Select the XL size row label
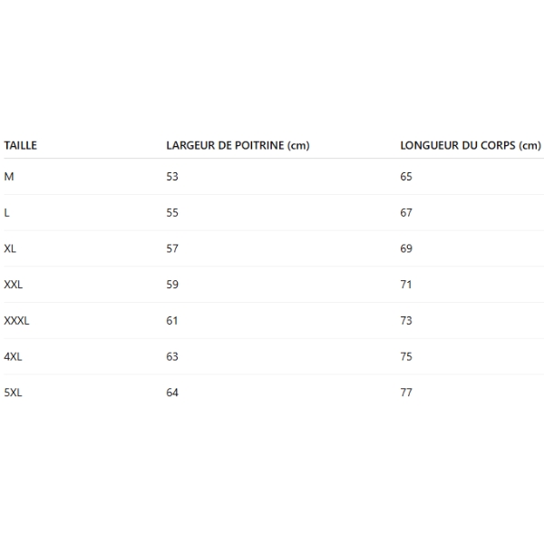 click(x=11, y=248)
